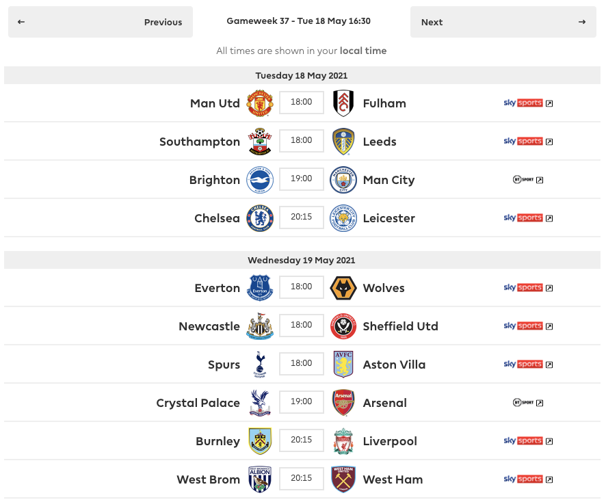Open Sky Sports link for Burnley v Liverpool
606x502 pixels.
pyautogui.click(x=528, y=441)
